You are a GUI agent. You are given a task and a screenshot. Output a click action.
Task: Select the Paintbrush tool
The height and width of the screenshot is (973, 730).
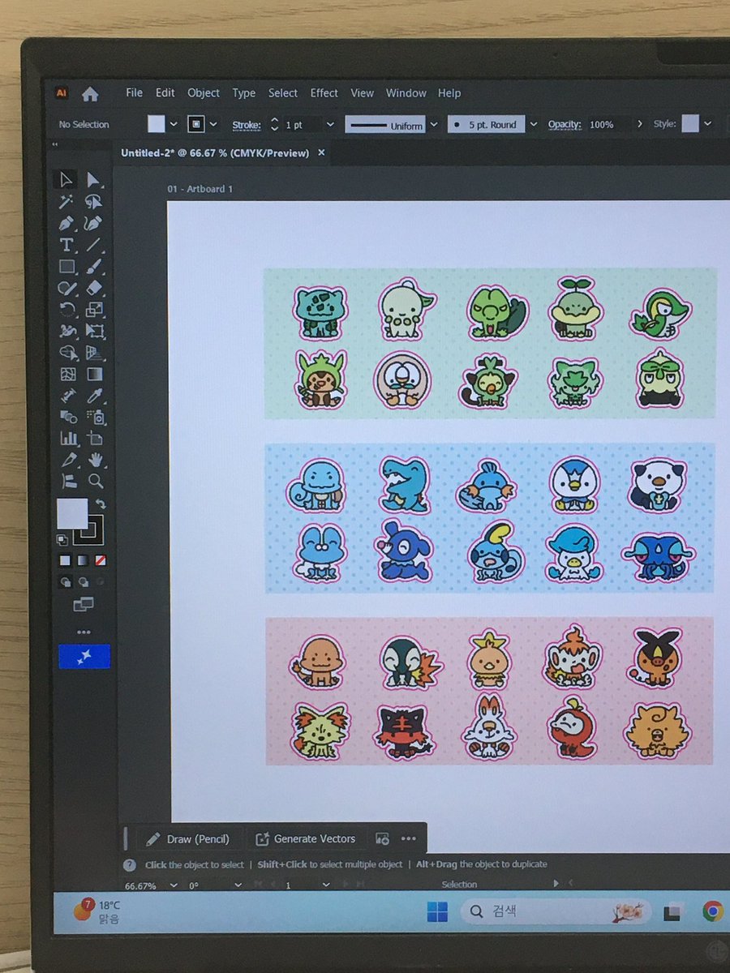tap(94, 267)
